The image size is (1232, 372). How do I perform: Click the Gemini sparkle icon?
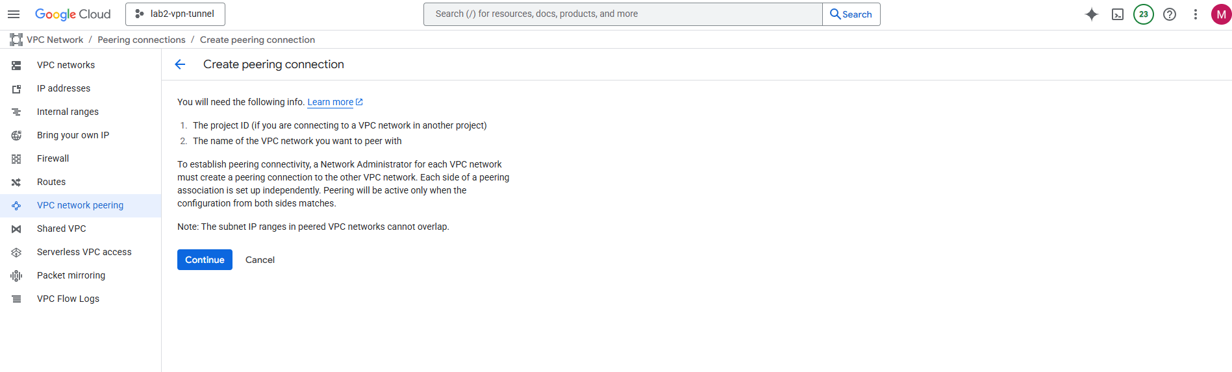[1092, 14]
